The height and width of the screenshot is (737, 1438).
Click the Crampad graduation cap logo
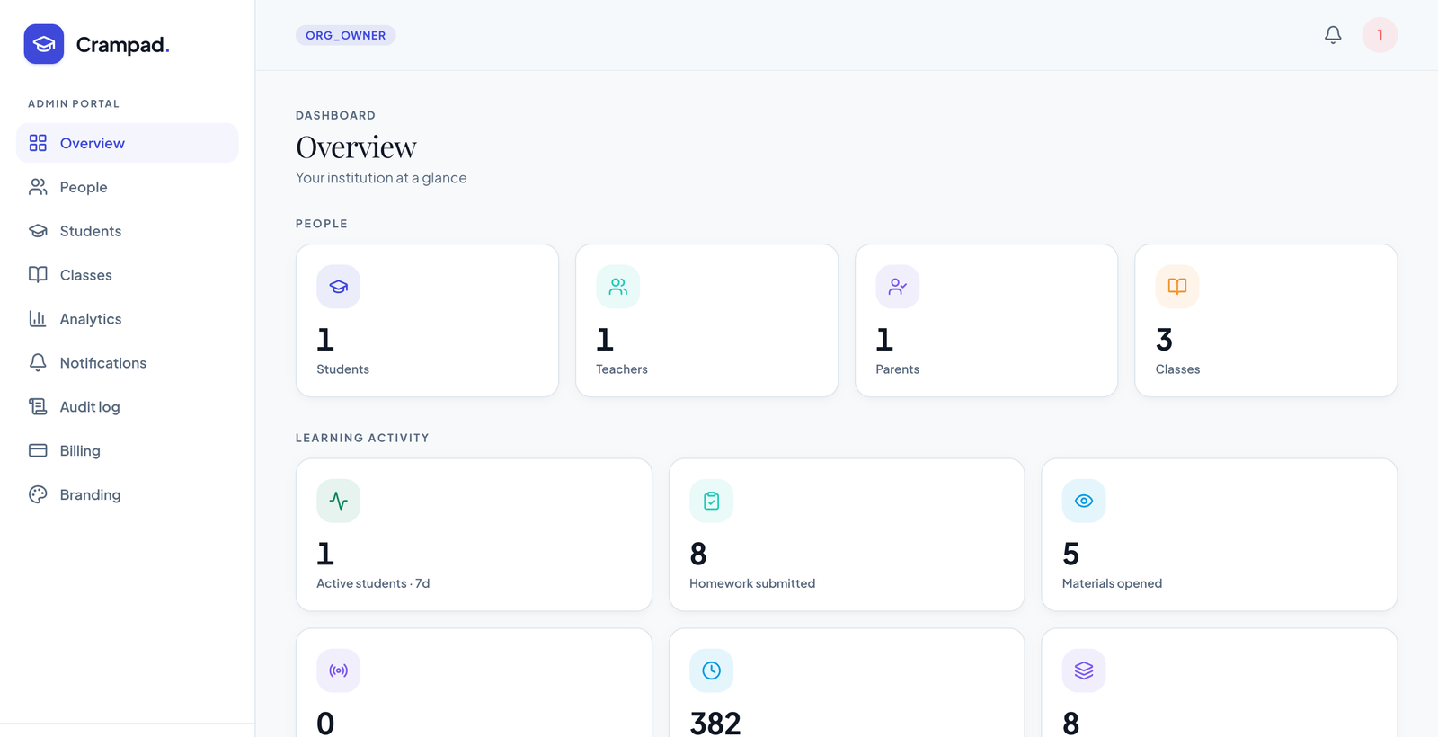(x=44, y=44)
